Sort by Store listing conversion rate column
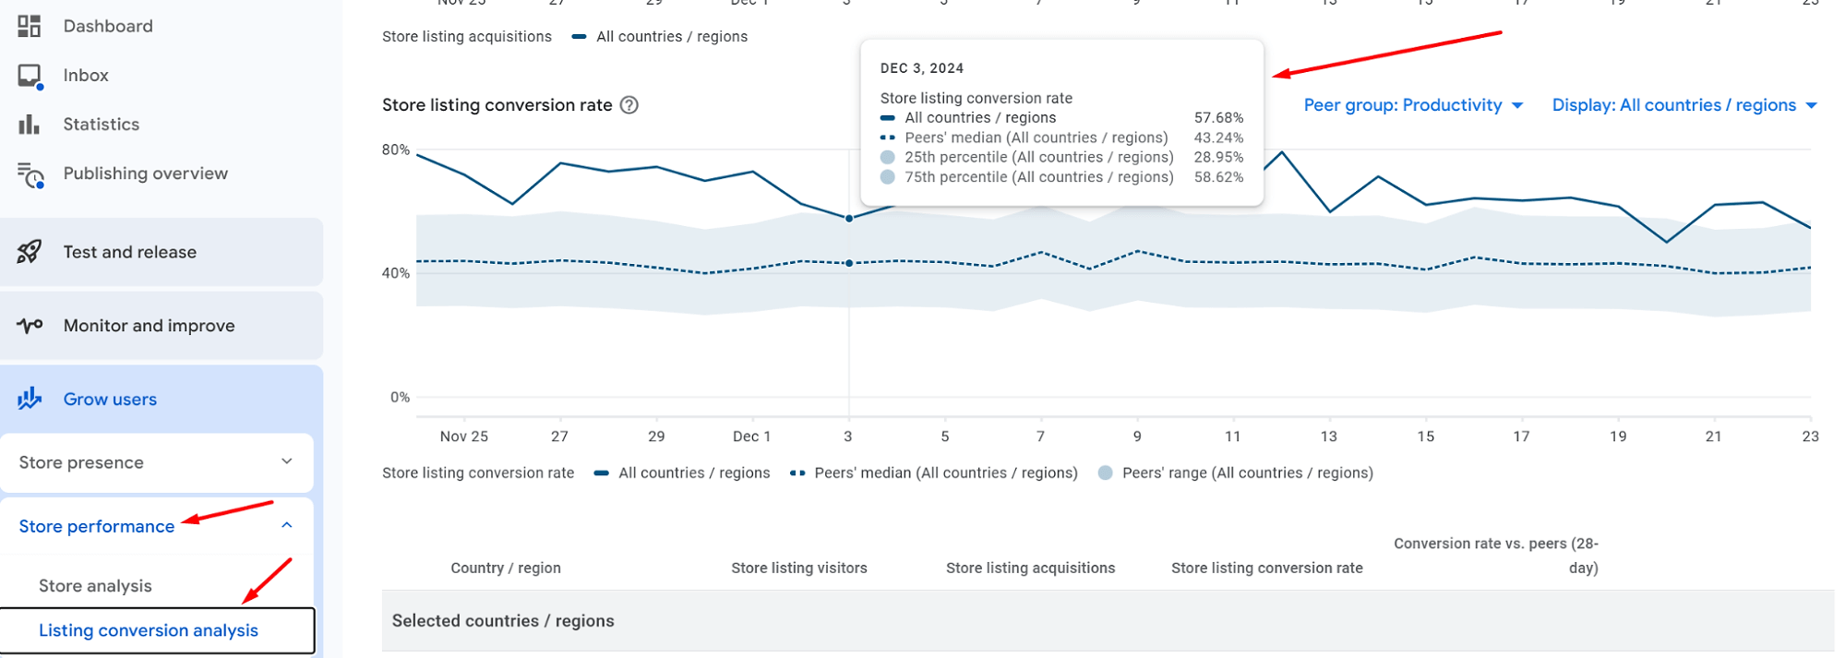 click(x=1267, y=568)
